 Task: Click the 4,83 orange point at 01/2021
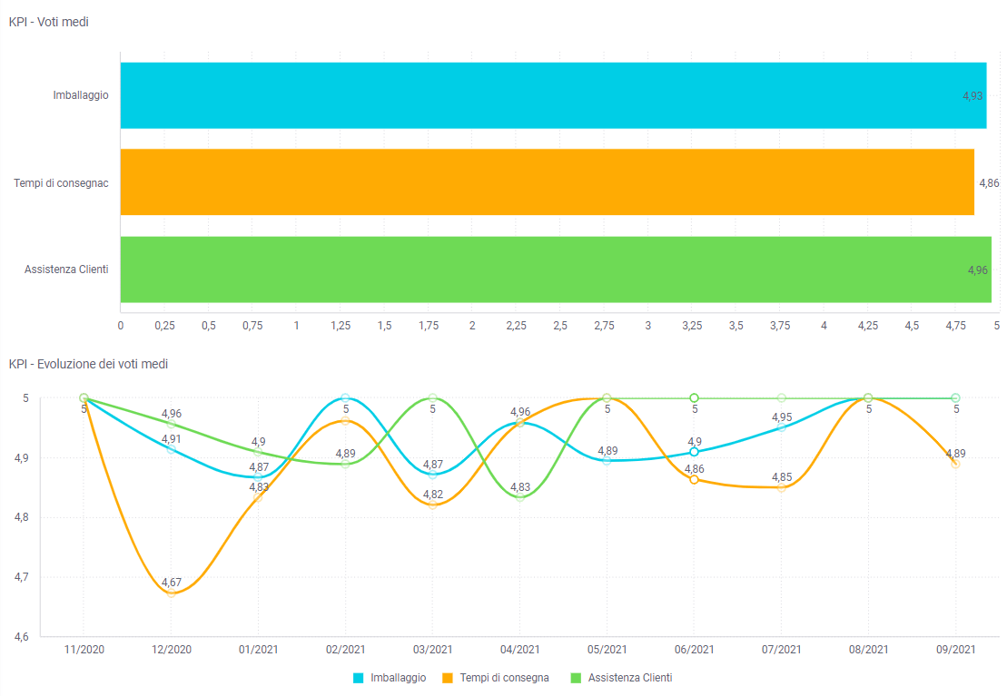pyautogui.click(x=258, y=497)
